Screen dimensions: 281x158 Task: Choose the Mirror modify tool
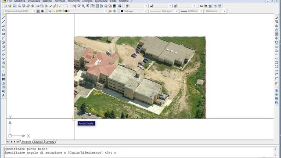click(277, 26)
